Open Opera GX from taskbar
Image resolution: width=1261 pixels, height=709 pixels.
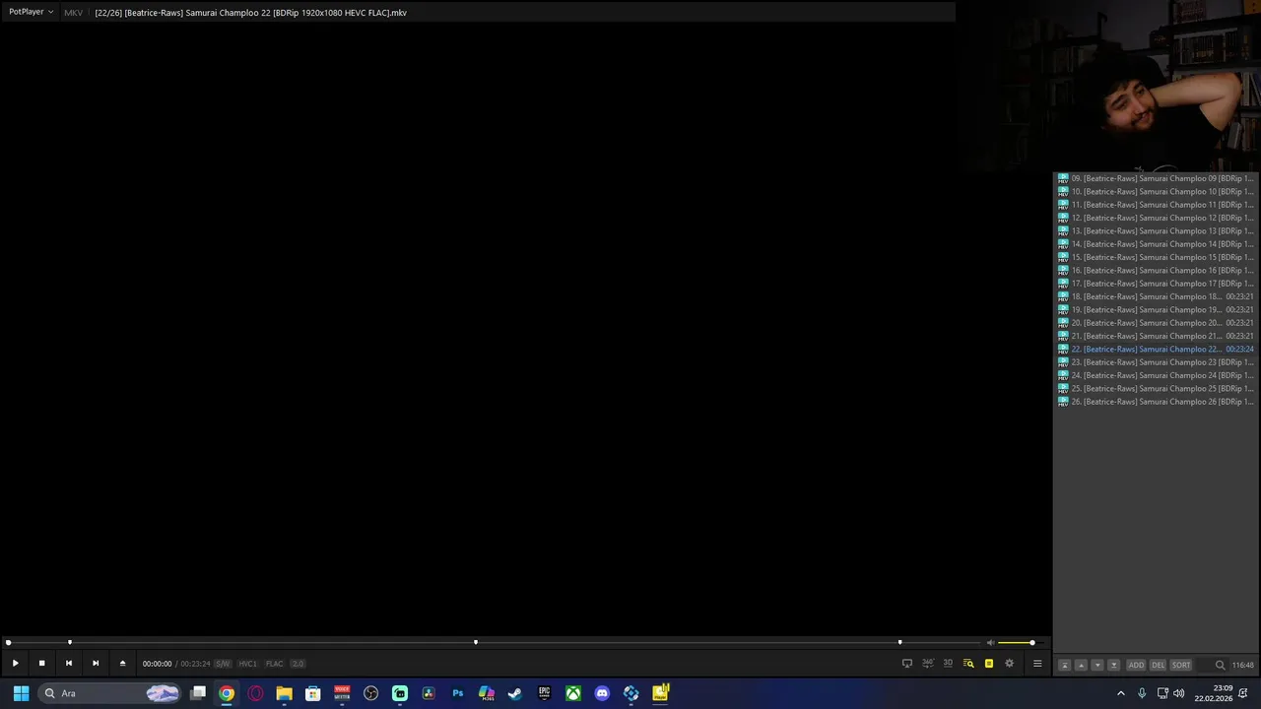[x=255, y=693]
